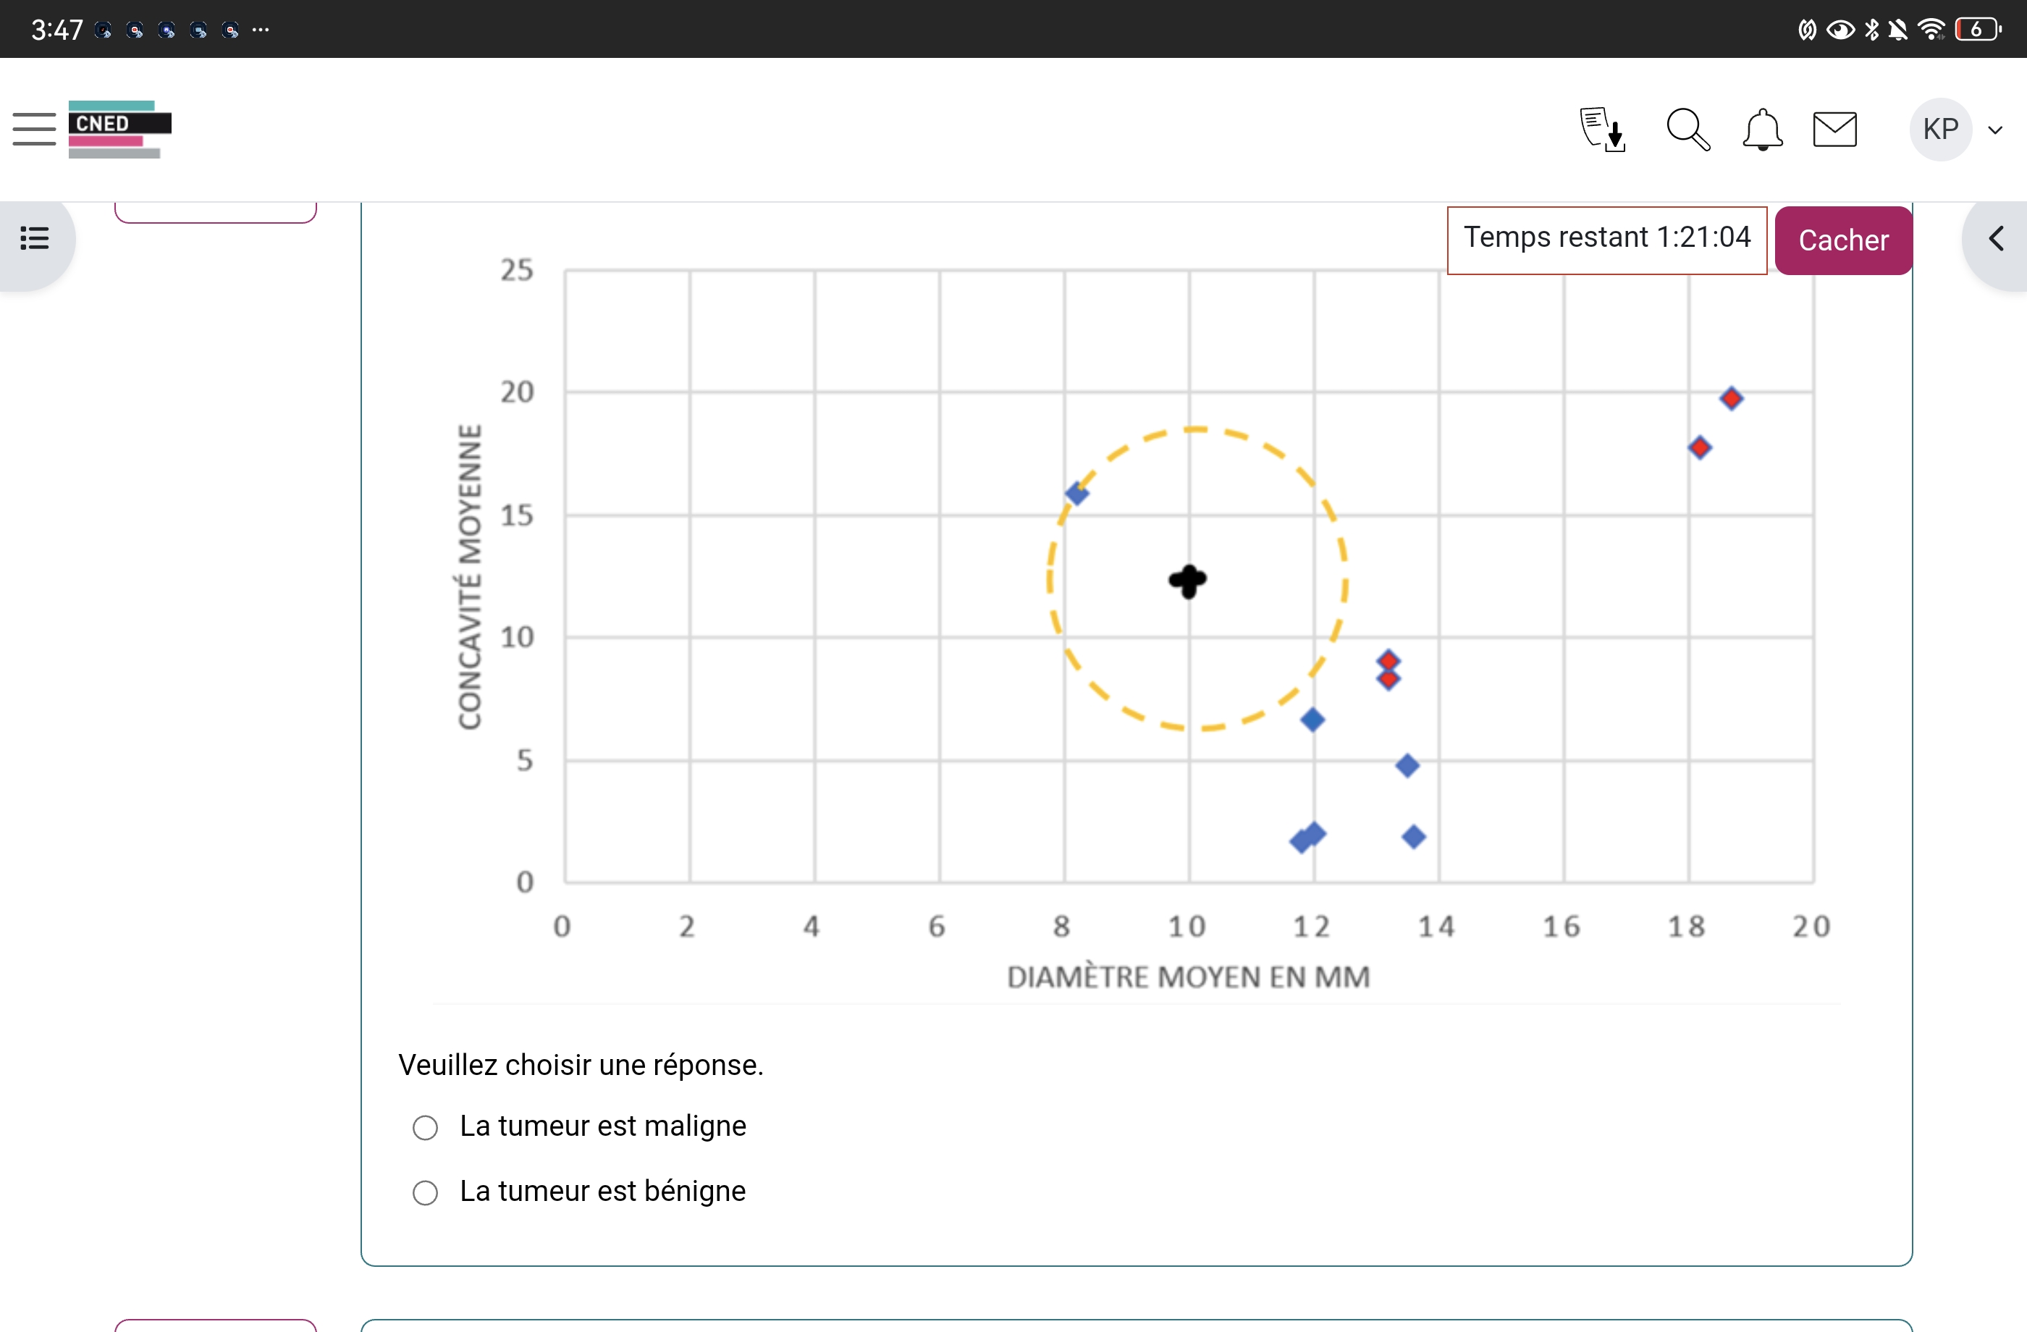Click the black cross point on chart
The image size is (2027, 1332).
[1188, 581]
